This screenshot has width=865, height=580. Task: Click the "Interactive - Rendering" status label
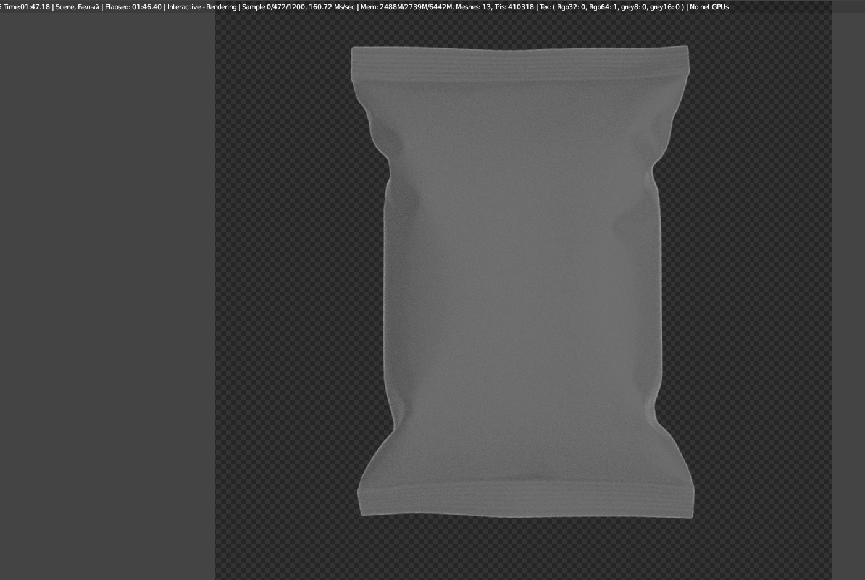(202, 7)
